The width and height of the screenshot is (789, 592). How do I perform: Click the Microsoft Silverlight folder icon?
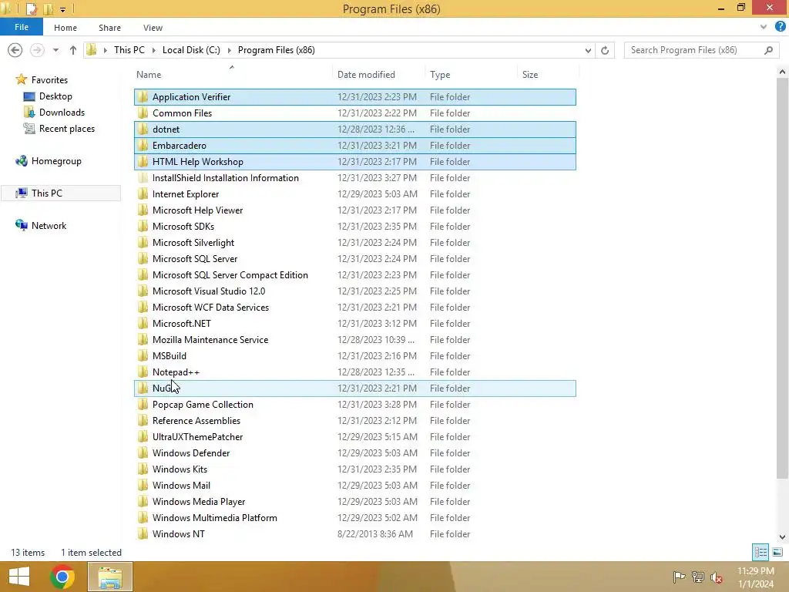click(143, 242)
